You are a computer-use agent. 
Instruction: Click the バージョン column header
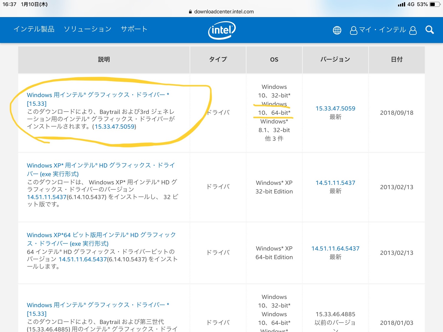pyautogui.click(x=335, y=59)
